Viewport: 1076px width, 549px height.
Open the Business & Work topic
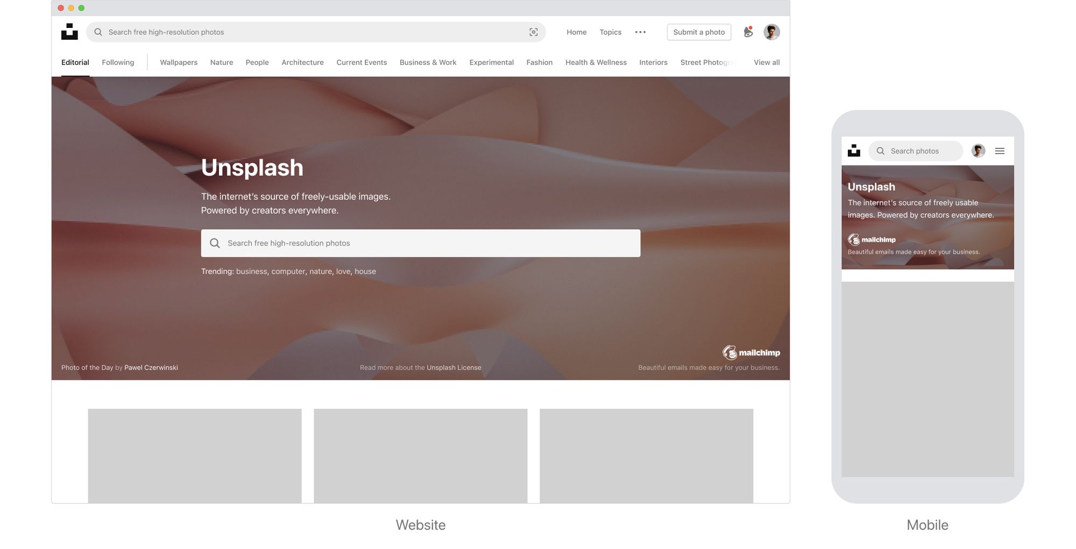[x=428, y=62]
